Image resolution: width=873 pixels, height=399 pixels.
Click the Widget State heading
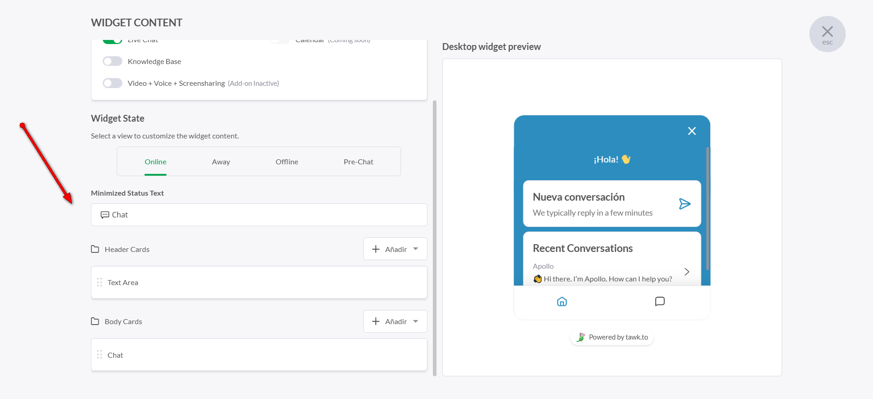pyautogui.click(x=118, y=118)
